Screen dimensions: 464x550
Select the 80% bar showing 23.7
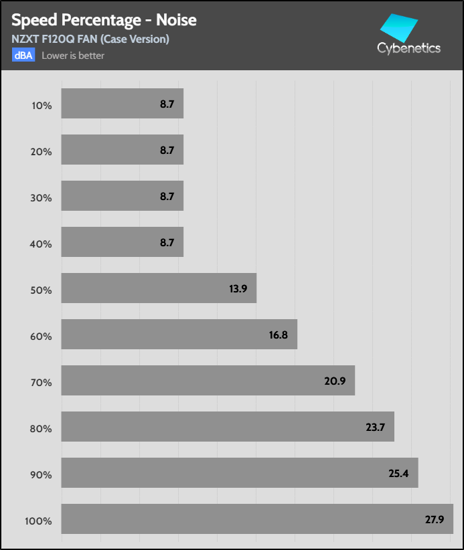[x=228, y=427]
